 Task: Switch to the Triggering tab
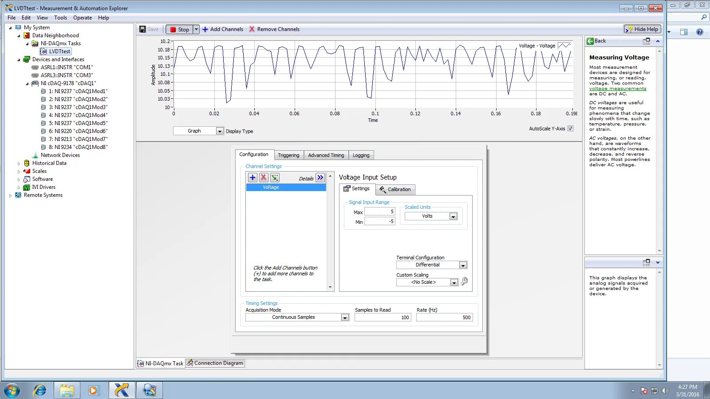point(288,156)
